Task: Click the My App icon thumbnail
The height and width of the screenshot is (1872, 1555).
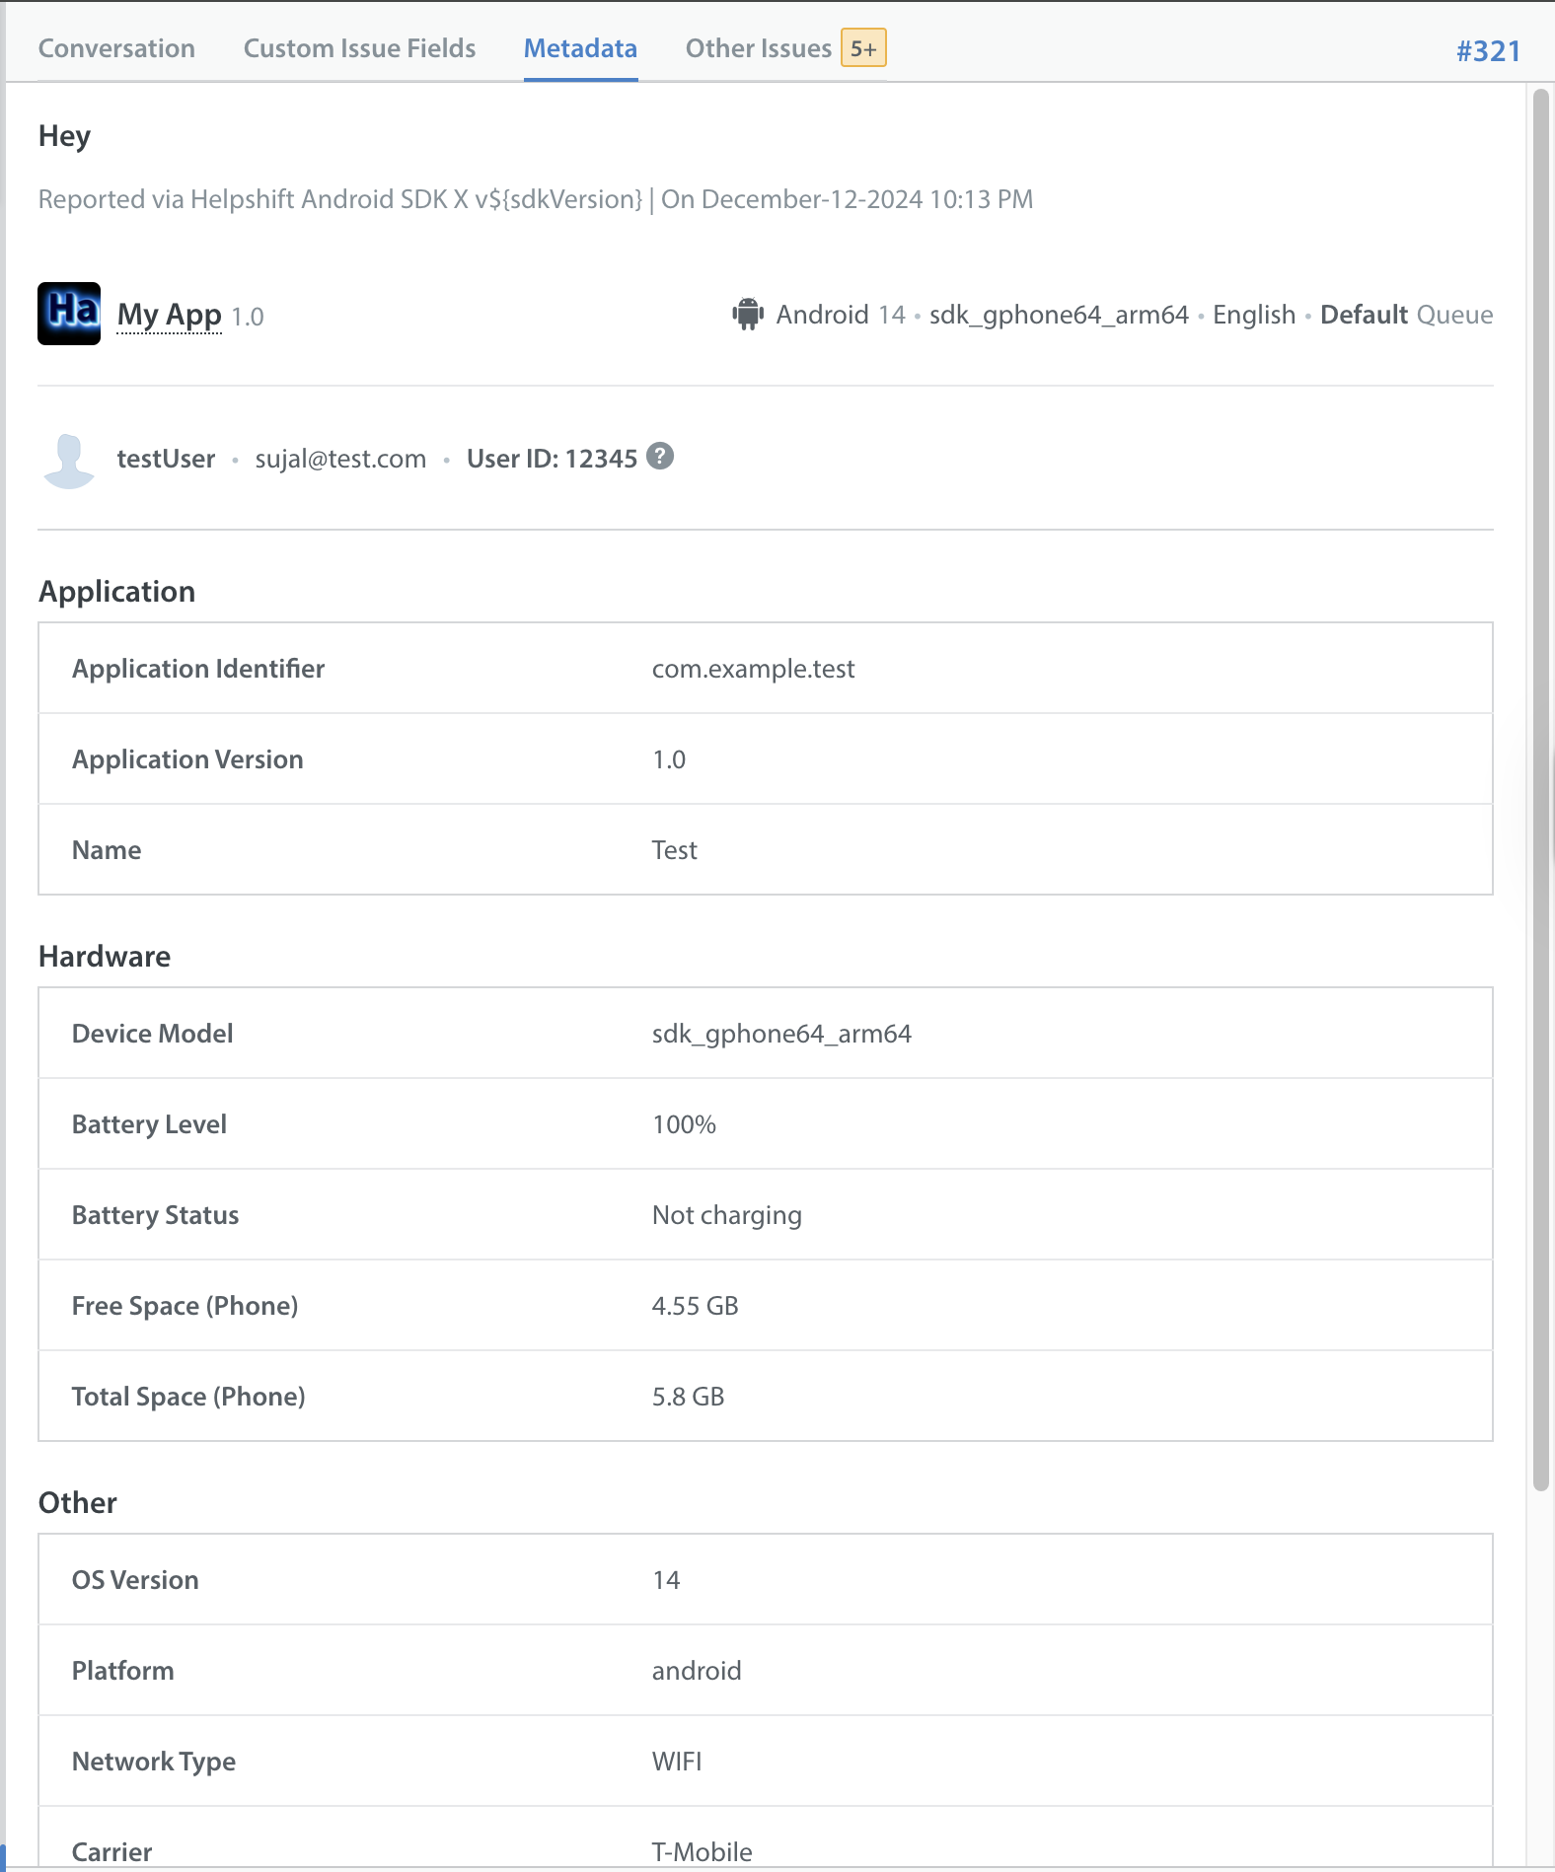Action: [x=69, y=314]
